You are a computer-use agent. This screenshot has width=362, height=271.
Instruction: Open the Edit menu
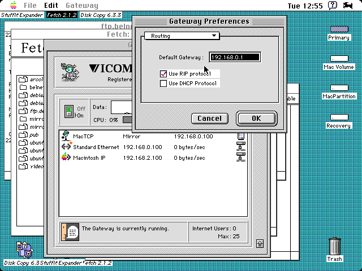51,5
